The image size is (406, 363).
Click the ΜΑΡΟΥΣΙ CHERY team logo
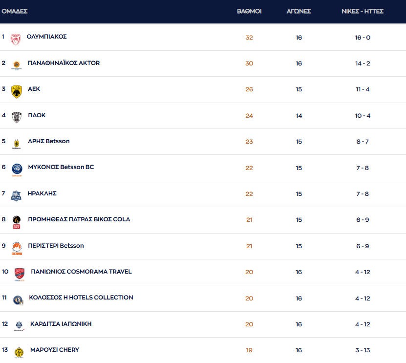(x=19, y=352)
